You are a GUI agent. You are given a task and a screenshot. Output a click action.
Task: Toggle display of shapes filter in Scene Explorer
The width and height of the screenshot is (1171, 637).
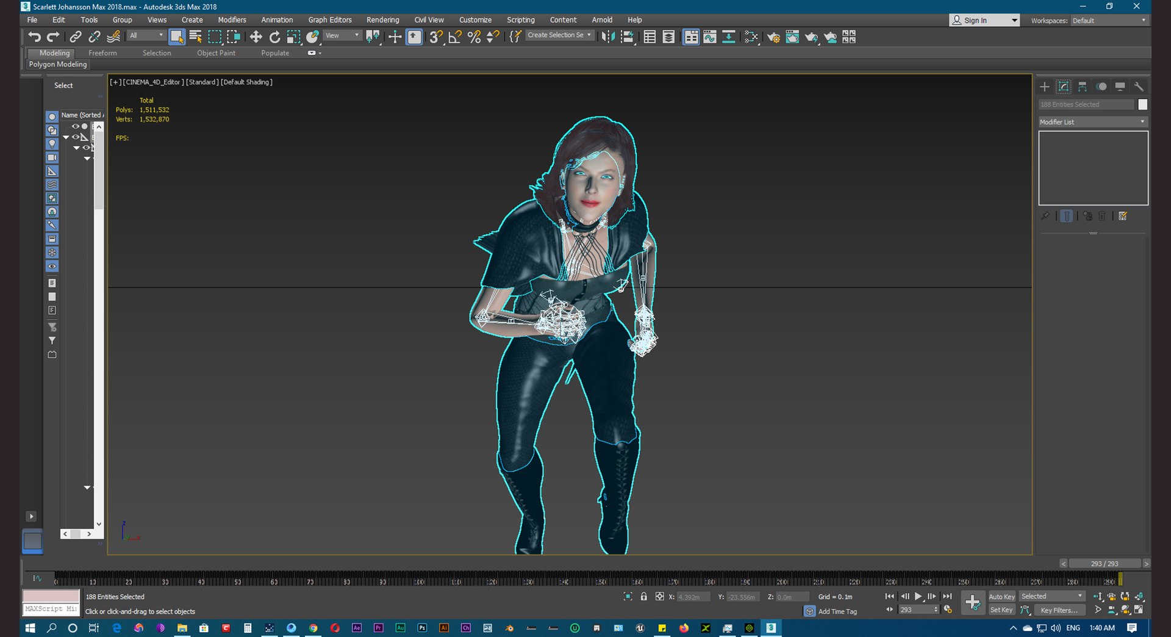pos(52,130)
